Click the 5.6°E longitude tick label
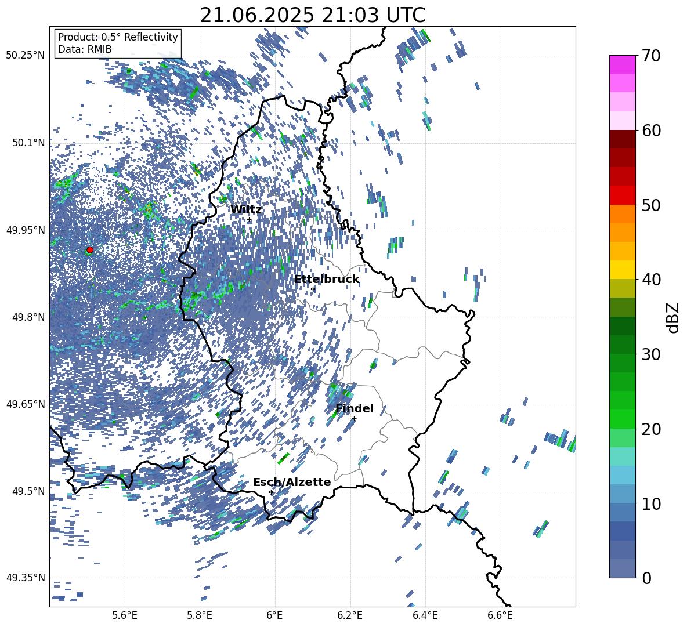Viewport: 687px width, 627px height. click(125, 615)
